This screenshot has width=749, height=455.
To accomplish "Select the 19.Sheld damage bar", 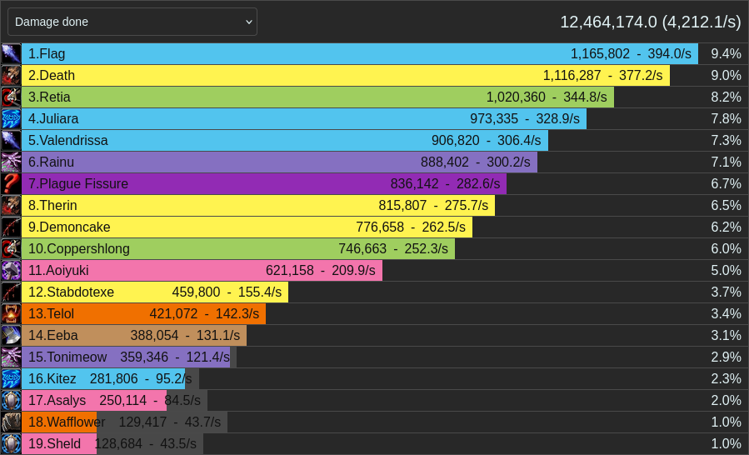I will [59, 443].
